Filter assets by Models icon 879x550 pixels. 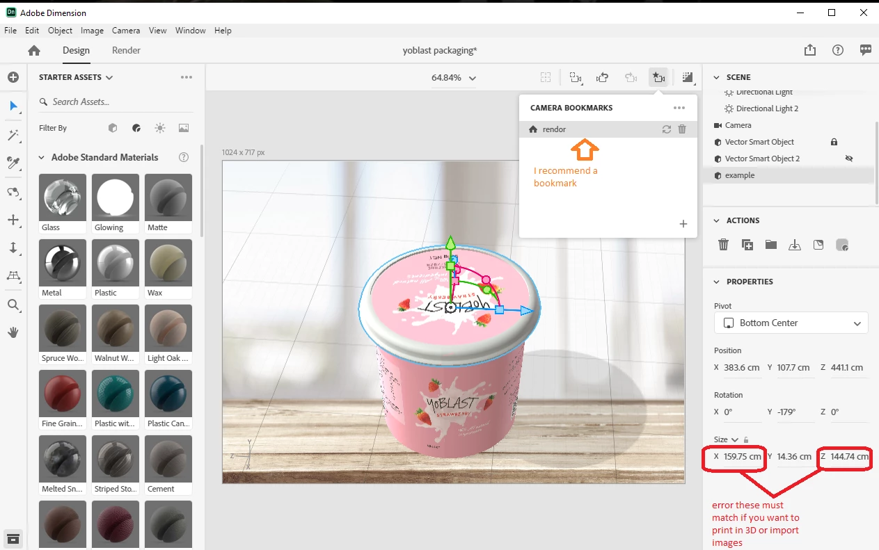click(113, 128)
